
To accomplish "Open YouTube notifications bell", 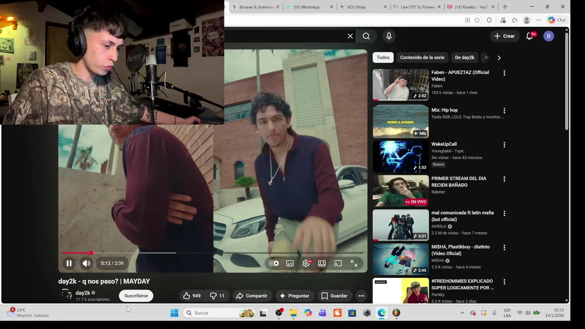I will pos(530,36).
